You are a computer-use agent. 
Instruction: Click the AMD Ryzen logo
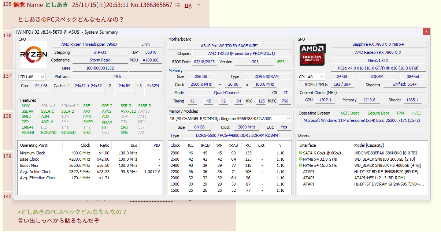(x=33, y=55)
